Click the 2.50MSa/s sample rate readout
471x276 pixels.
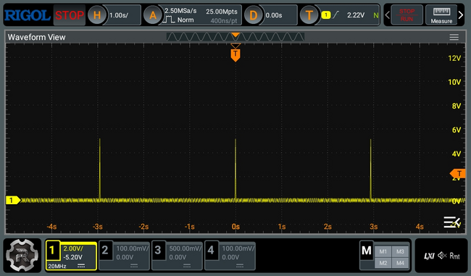180,11
